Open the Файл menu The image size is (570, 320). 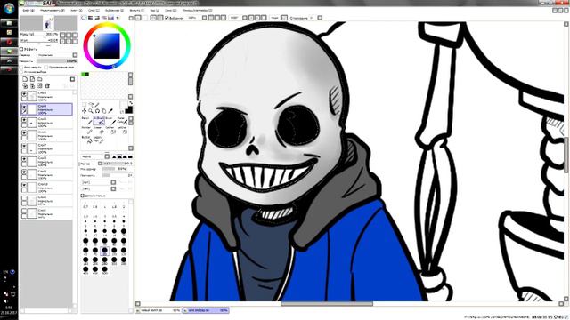(28, 11)
